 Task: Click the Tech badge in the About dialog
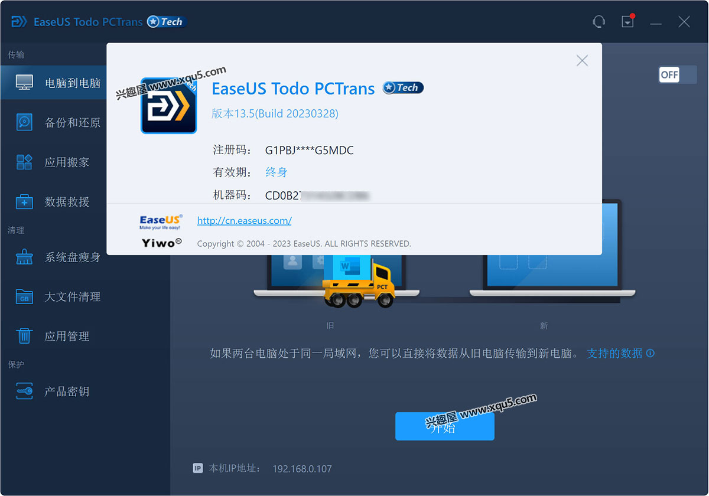pyautogui.click(x=403, y=88)
